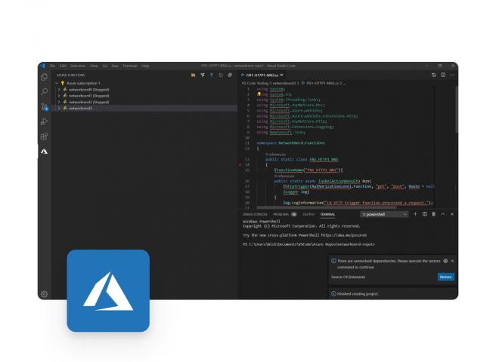Open the Manage gear in activity bar
Screen dimensions: 496x362
pos(45,294)
